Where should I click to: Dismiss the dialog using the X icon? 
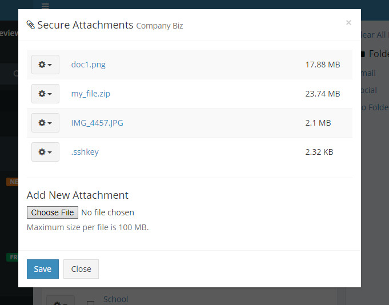348,23
